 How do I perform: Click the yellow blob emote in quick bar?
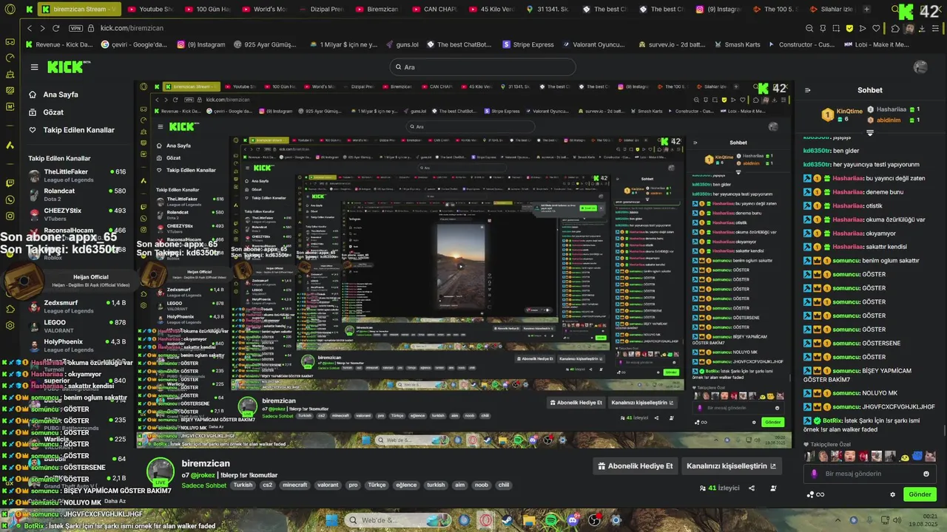904,457
